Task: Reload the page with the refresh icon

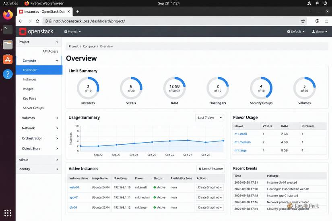Action: (x=37, y=21)
